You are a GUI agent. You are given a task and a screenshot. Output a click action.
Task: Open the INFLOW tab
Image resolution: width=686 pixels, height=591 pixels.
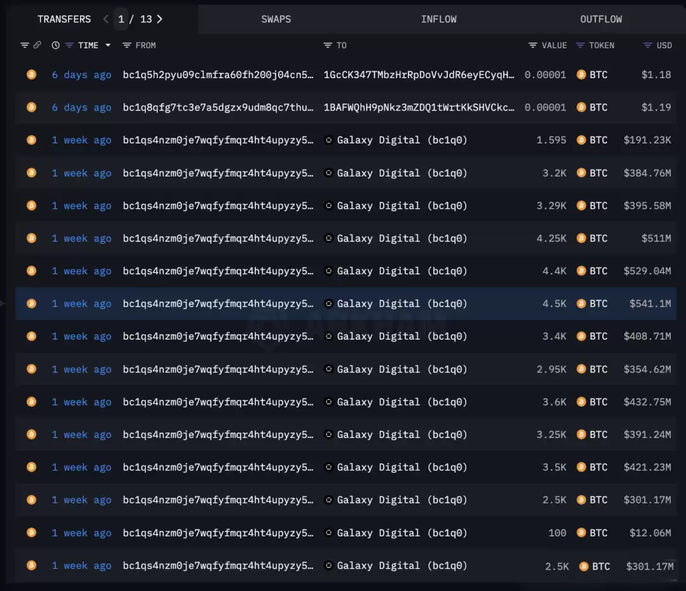coord(438,19)
